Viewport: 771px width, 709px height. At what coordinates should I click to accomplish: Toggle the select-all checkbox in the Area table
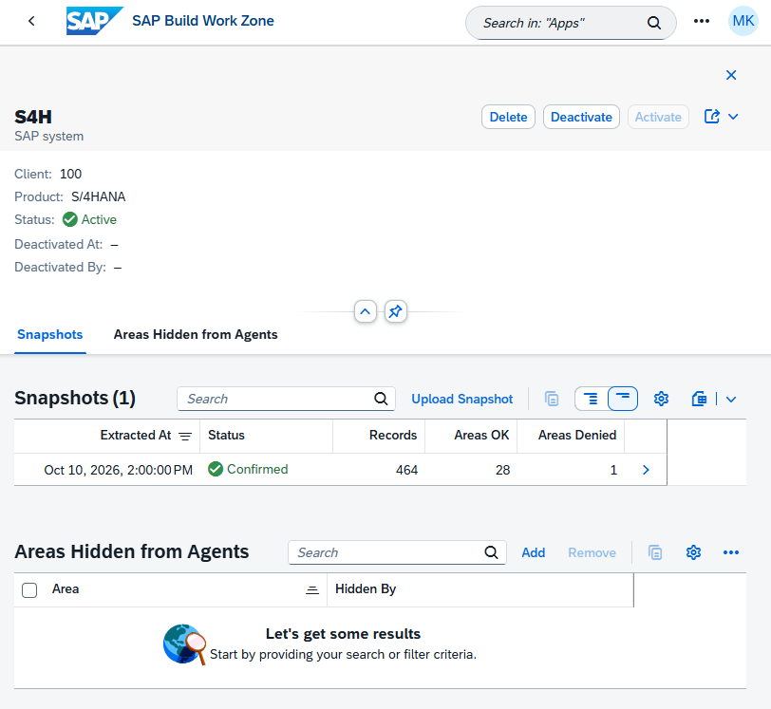click(29, 590)
